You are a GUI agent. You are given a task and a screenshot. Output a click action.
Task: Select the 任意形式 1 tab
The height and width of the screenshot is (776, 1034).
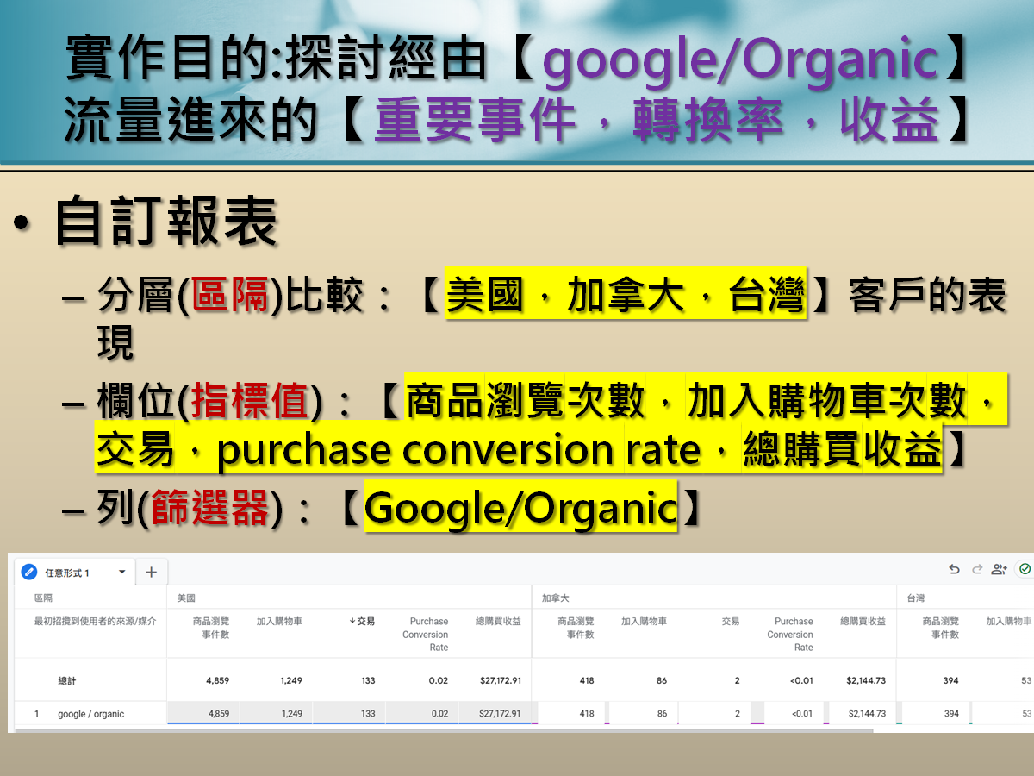pyautogui.click(x=75, y=572)
